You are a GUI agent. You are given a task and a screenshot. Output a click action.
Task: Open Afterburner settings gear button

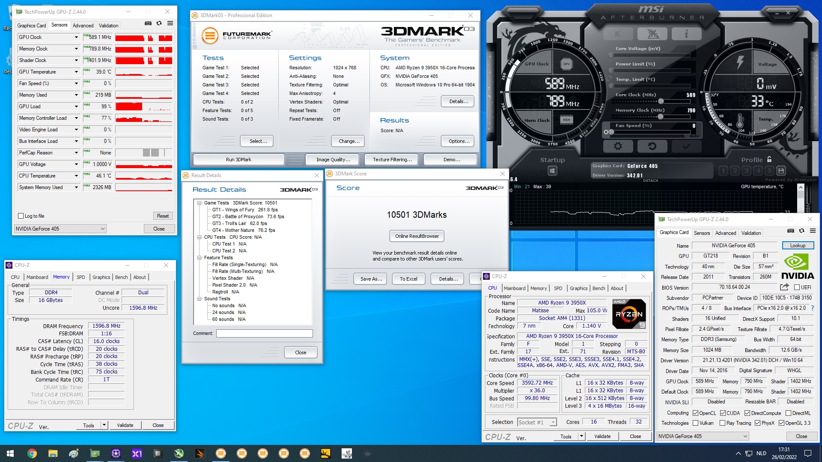click(x=618, y=146)
